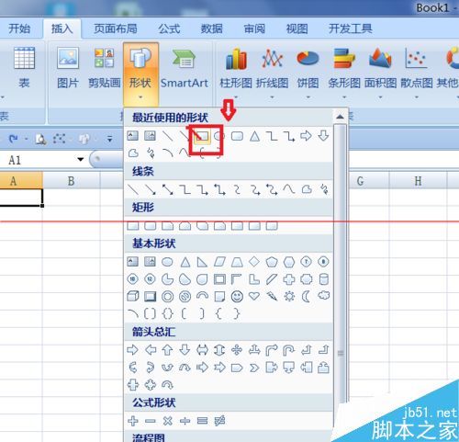This screenshot has width=459, height=442.
Task: Pick Rounded Rectangle in recently used shapes
Action: [237, 136]
